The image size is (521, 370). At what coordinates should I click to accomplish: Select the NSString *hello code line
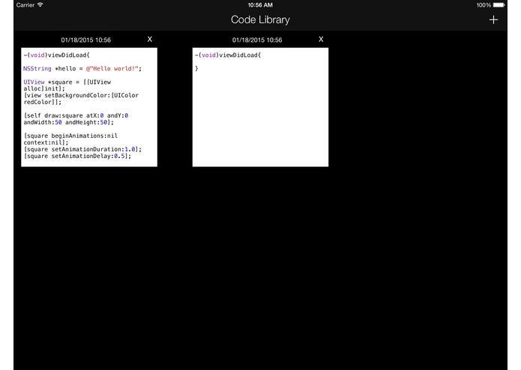click(82, 69)
